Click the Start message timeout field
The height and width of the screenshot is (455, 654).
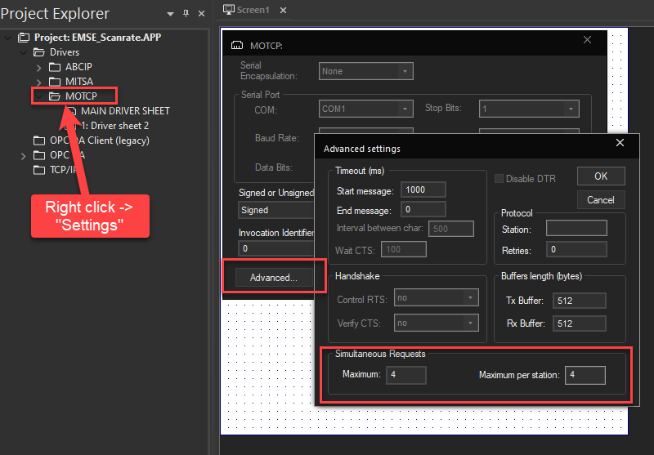423,190
